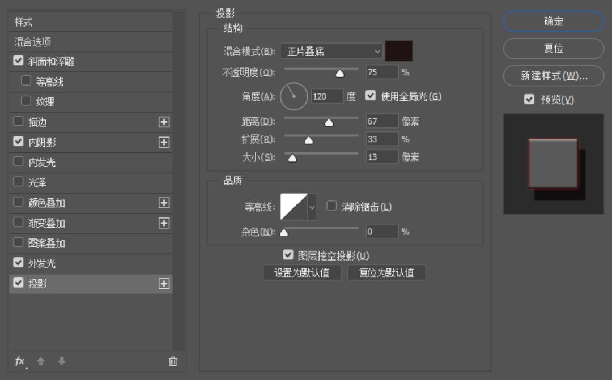Toggle the 预览 preview checkbox
Screen dimensions: 612x380
point(529,100)
